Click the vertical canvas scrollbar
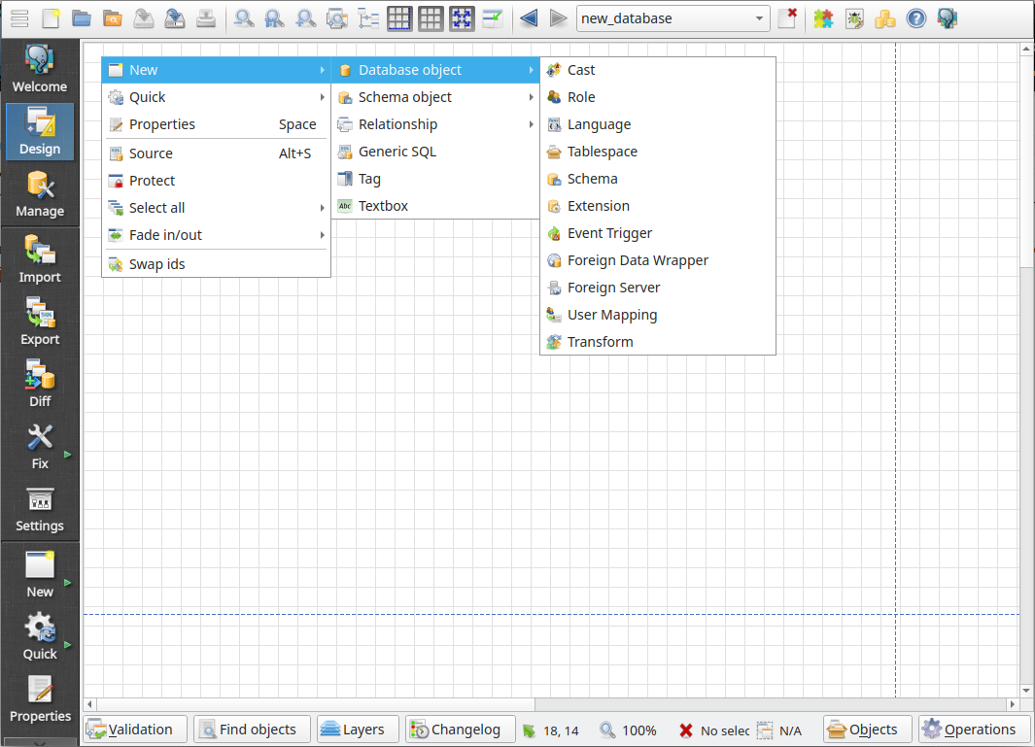 pyautogui.click(x=1025, y=369)
